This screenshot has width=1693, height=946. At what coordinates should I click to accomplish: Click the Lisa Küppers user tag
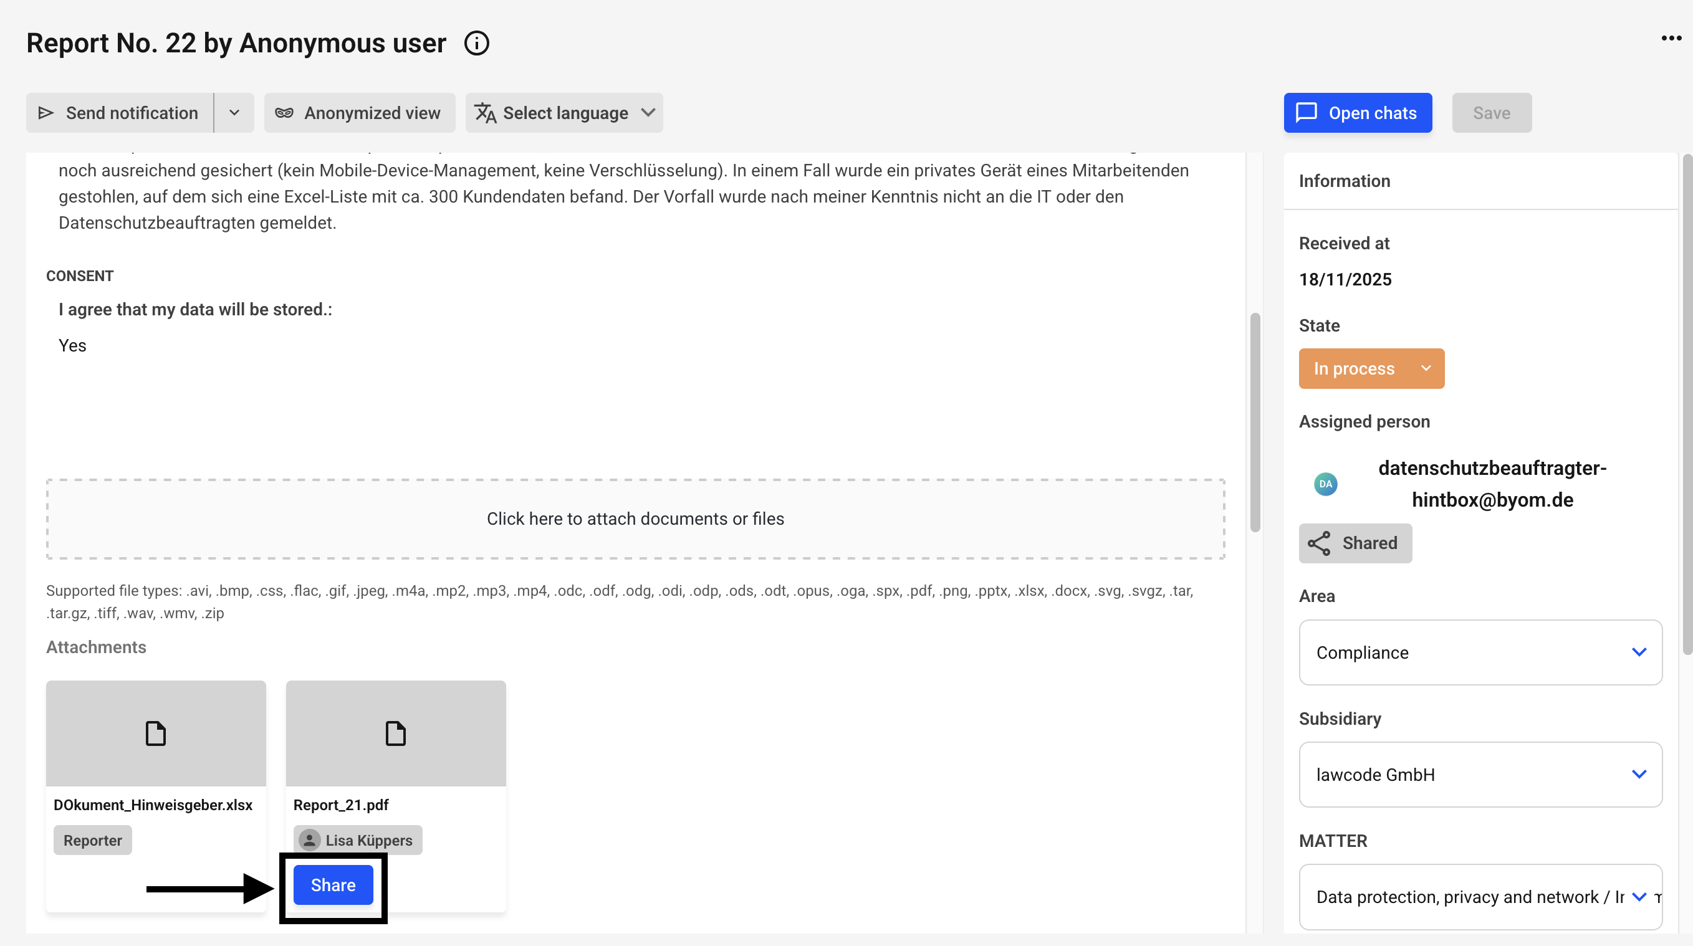tap(357, 840)
